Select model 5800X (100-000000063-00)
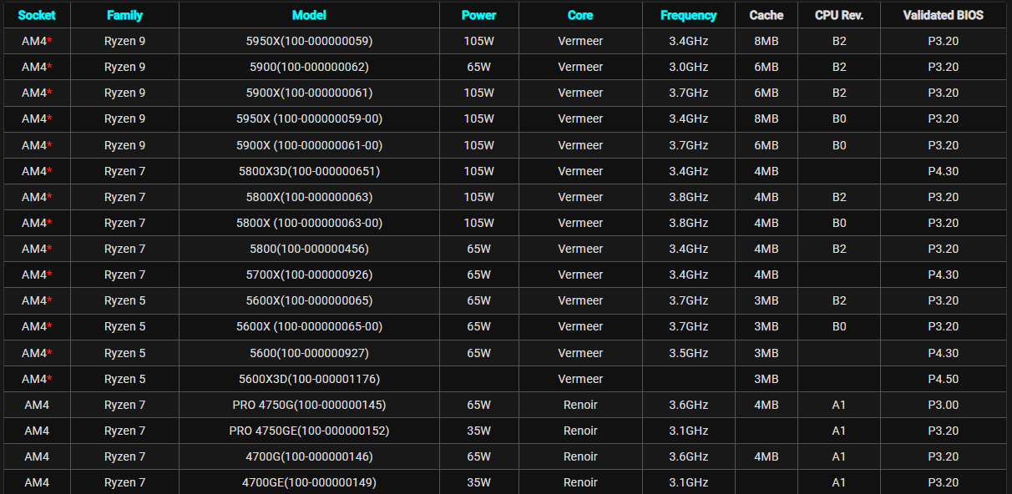 pos(309,223)
